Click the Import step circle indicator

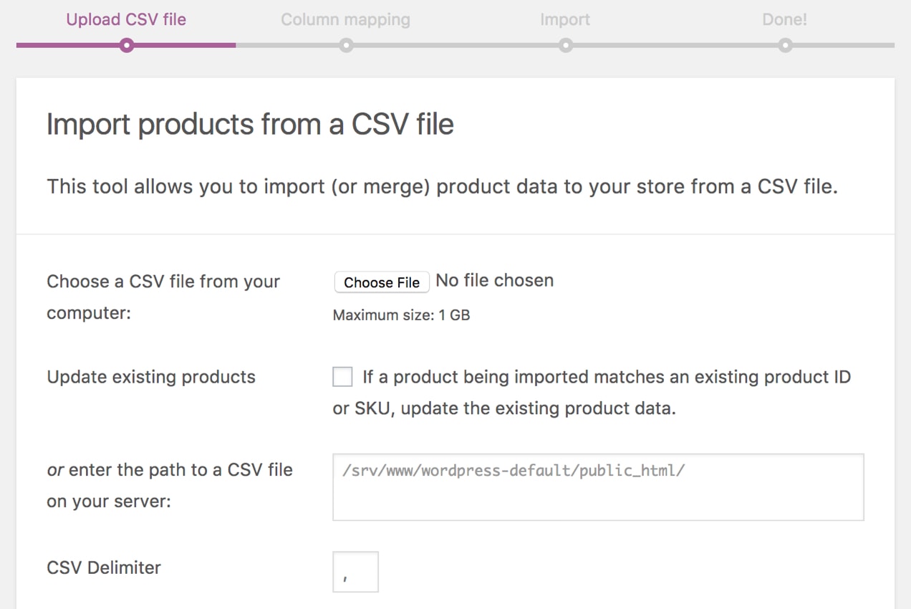click(565, 45)
